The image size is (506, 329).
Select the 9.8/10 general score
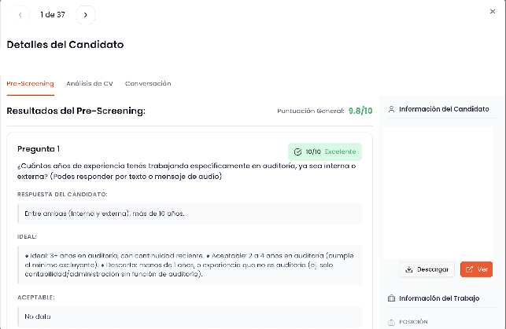click(360, 111)
